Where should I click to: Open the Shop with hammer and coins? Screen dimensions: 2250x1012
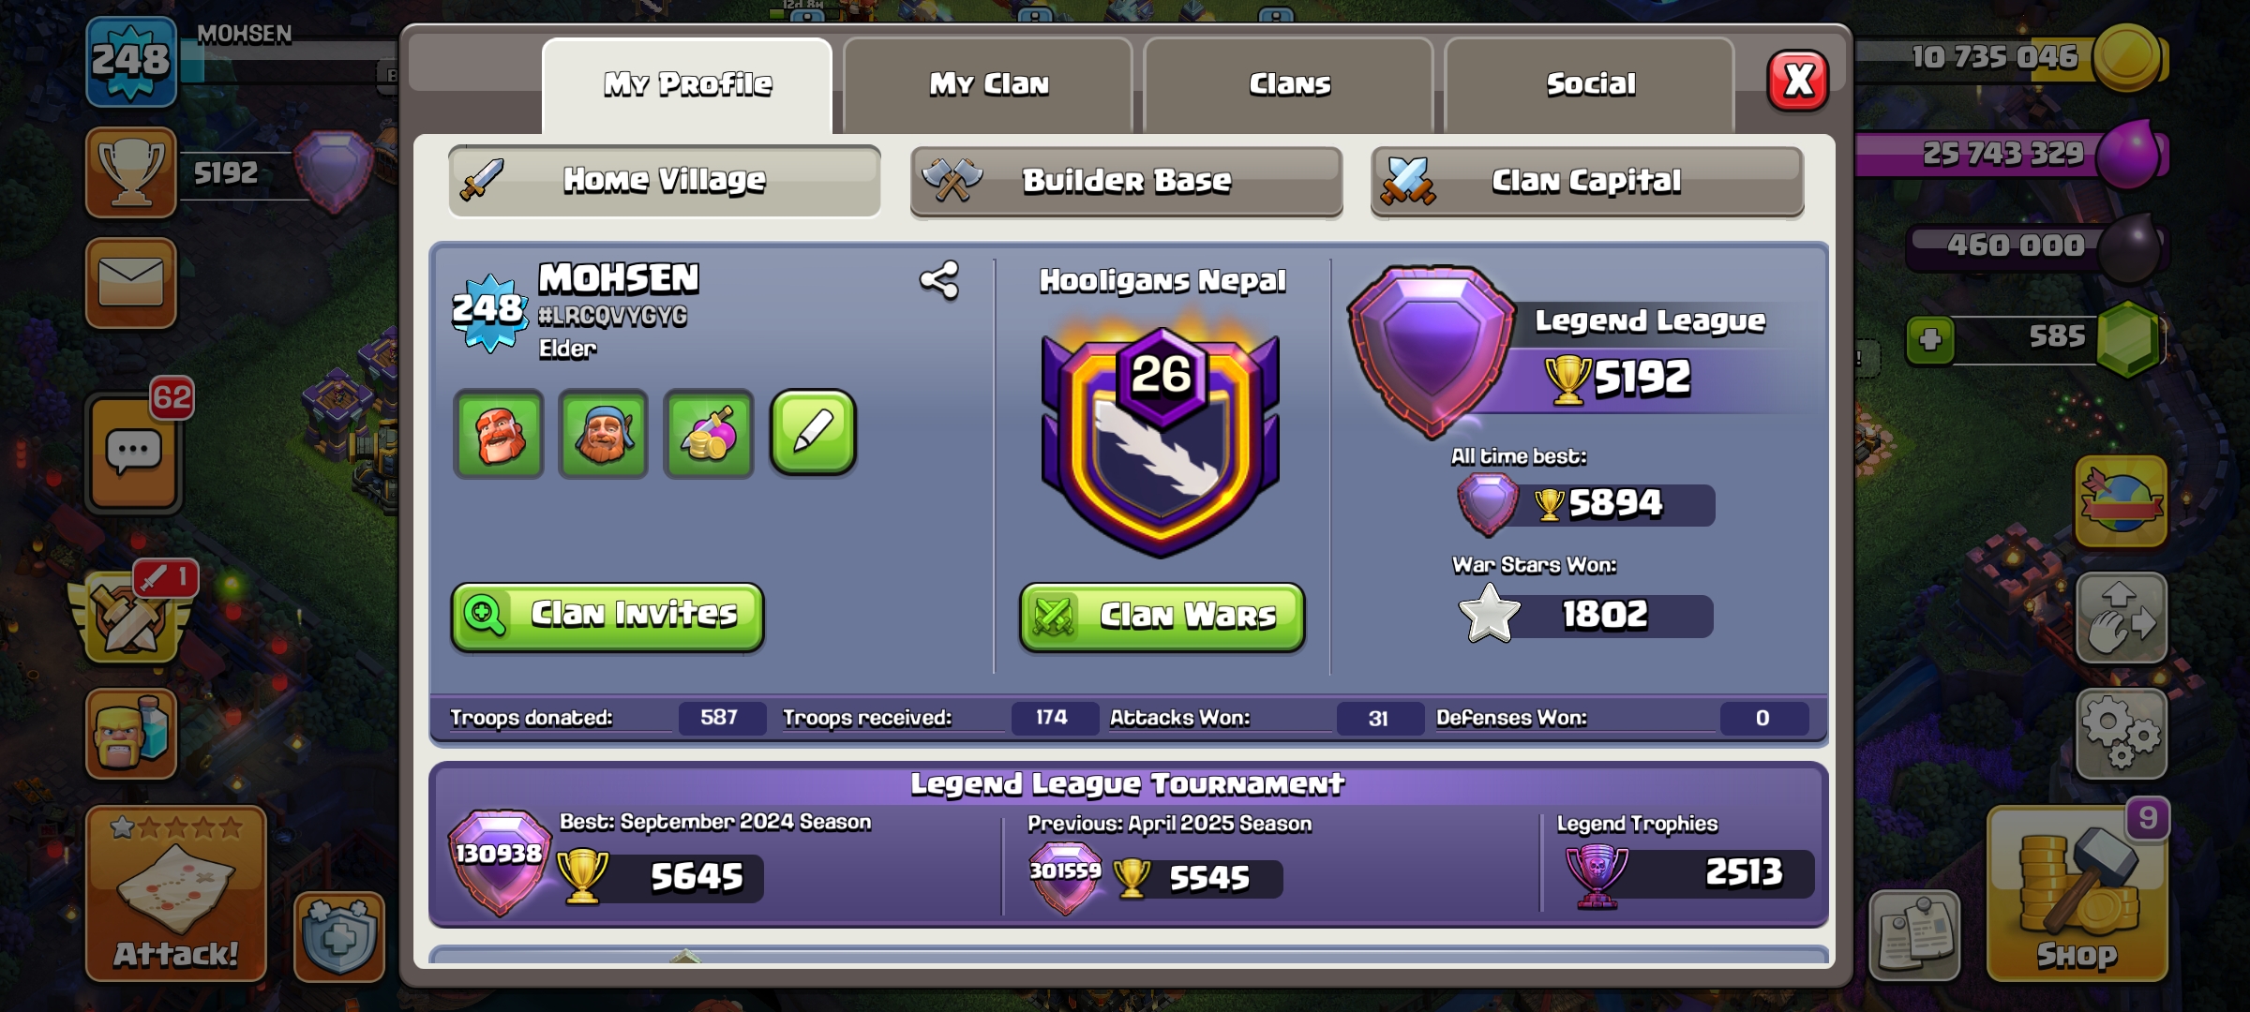pyautogui.click(x=2077, y=893)
